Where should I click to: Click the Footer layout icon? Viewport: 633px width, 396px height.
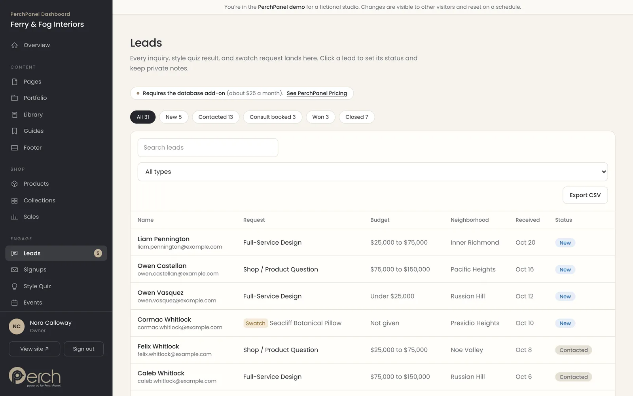15,148
